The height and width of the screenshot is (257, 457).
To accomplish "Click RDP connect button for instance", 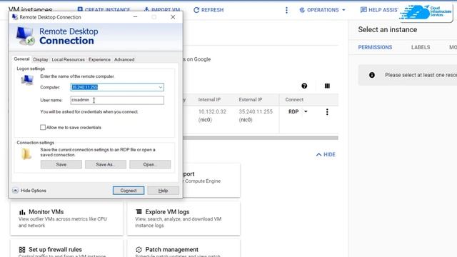I will pyautogui.click(x=293, y=111).
